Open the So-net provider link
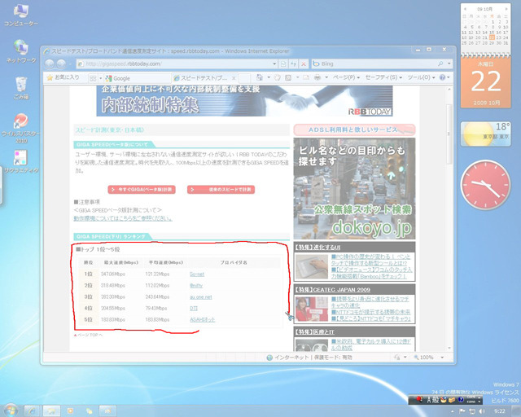This screenshot has height=417, width=521. pyautogui.click(x=197, y=274)
